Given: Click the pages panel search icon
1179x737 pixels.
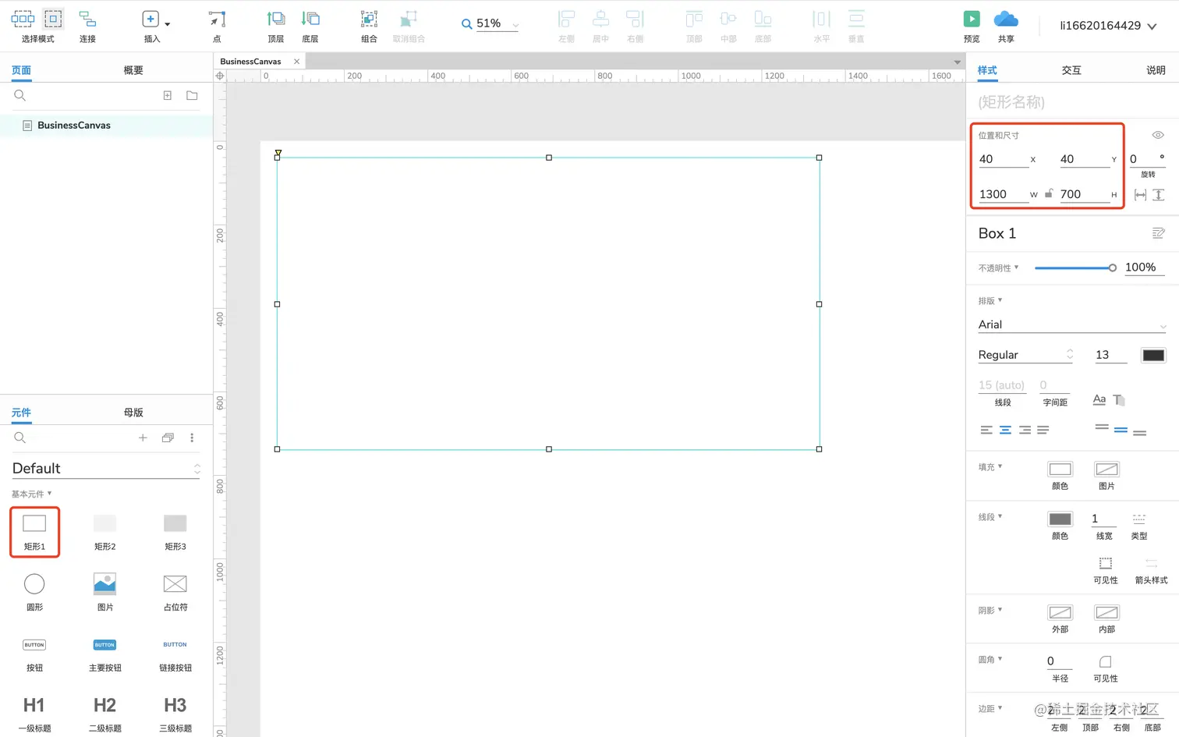Looking at the screenshot, I should (x=20, y=95).
